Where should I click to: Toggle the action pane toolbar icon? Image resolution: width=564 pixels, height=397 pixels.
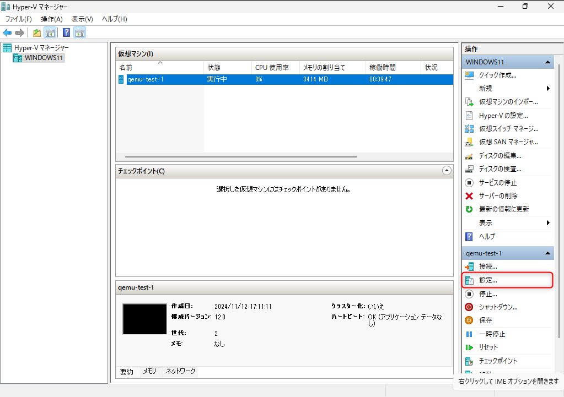pyautogui.click(x=80, y=32)
